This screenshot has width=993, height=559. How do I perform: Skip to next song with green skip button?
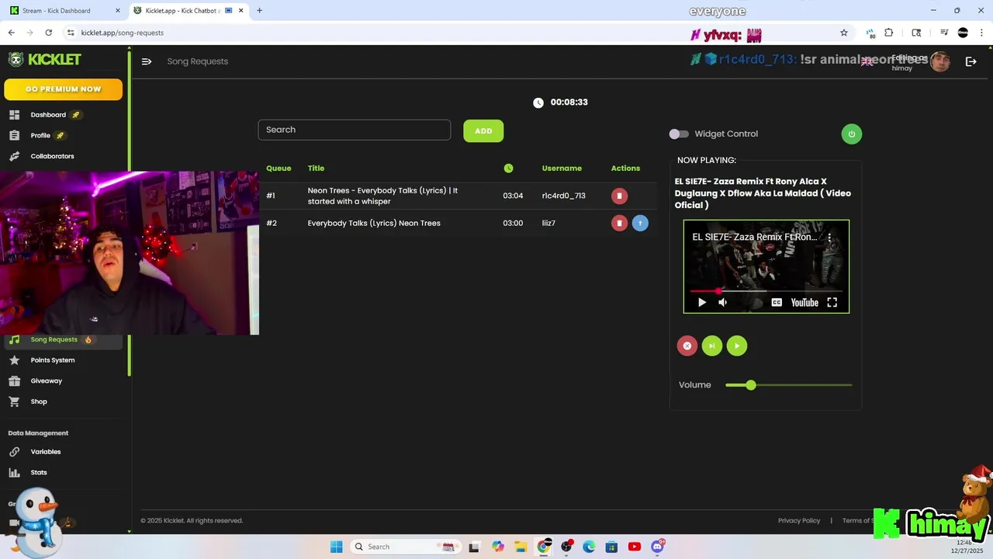(711, 345)
